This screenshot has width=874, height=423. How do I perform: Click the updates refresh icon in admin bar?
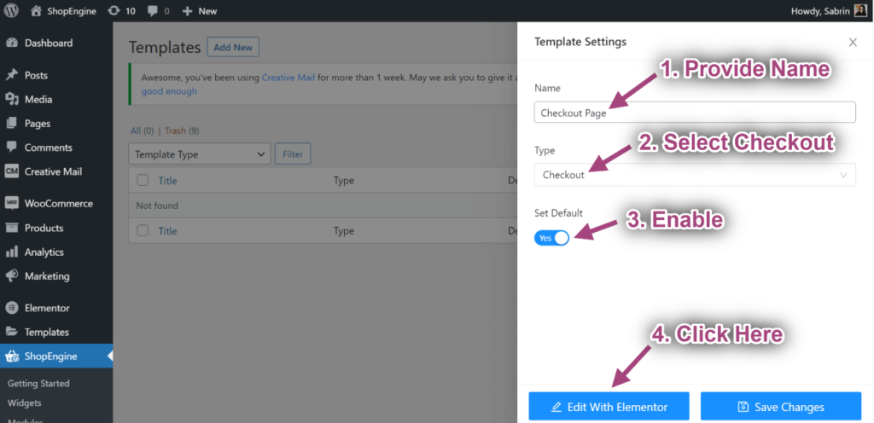pos(114,11)
